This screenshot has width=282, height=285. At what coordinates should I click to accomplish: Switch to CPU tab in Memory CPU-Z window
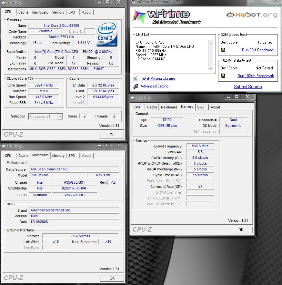coord(136,107)
